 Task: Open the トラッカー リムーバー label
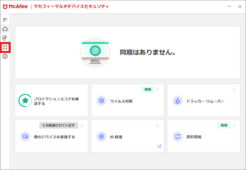click(x=205, y=101)
